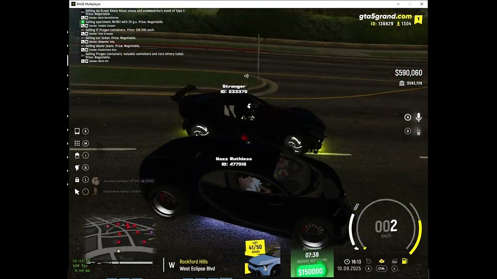Click Rockford Hills location label

click(x=193, y=262)
